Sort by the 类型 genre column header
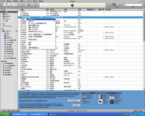 (82, 10)
